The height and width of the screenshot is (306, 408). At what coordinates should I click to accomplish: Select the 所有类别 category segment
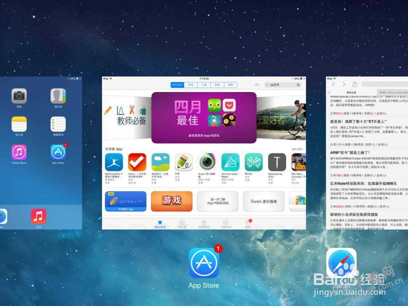click(x=177, y=85)
